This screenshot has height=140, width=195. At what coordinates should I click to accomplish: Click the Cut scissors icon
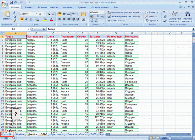click(x=14, y=12)
